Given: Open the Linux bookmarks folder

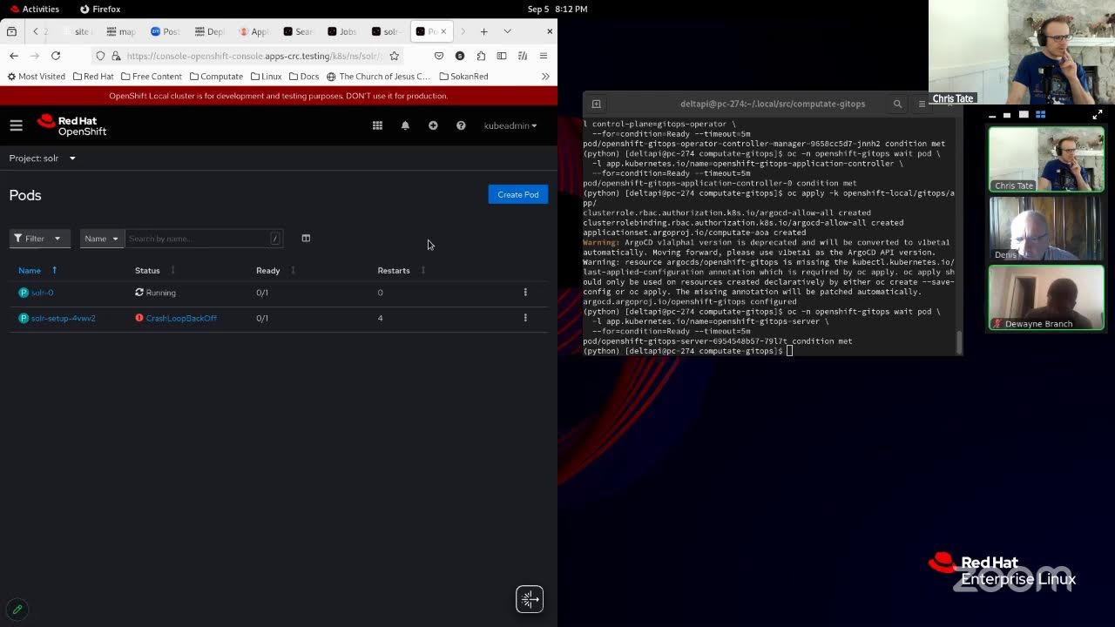Looking at the screenshot, I should [266, 76].
